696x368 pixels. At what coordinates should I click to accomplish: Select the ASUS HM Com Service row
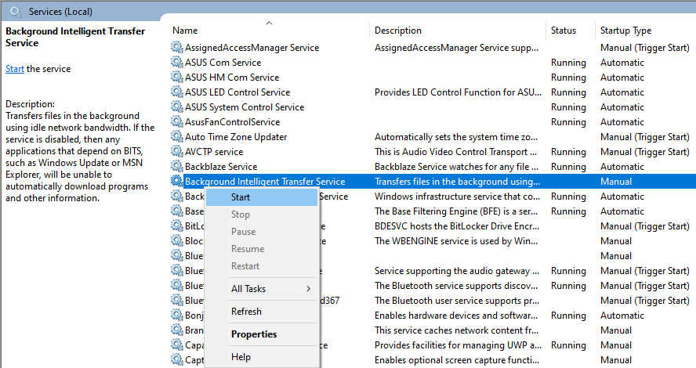pos(232,78)
